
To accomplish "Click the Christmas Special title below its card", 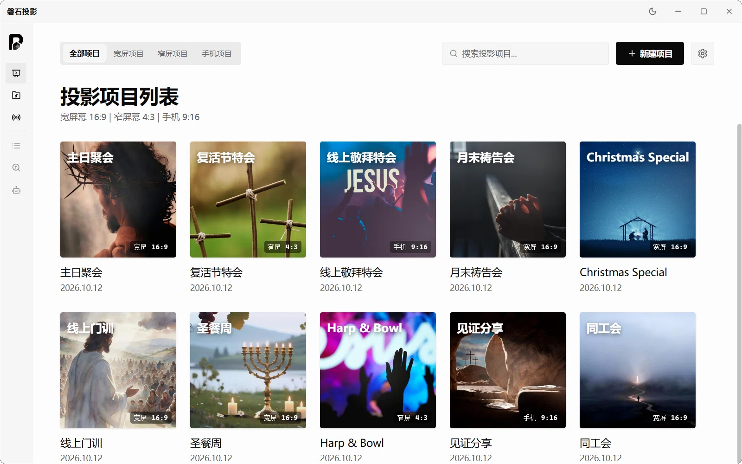I will tap(623, 272).
